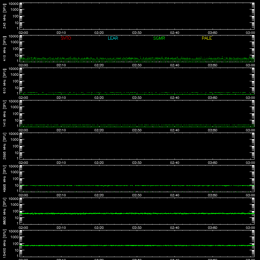260x260 pixels.
Task: Click the cyan LEAR station label
Action: click(x=113, y=38)
